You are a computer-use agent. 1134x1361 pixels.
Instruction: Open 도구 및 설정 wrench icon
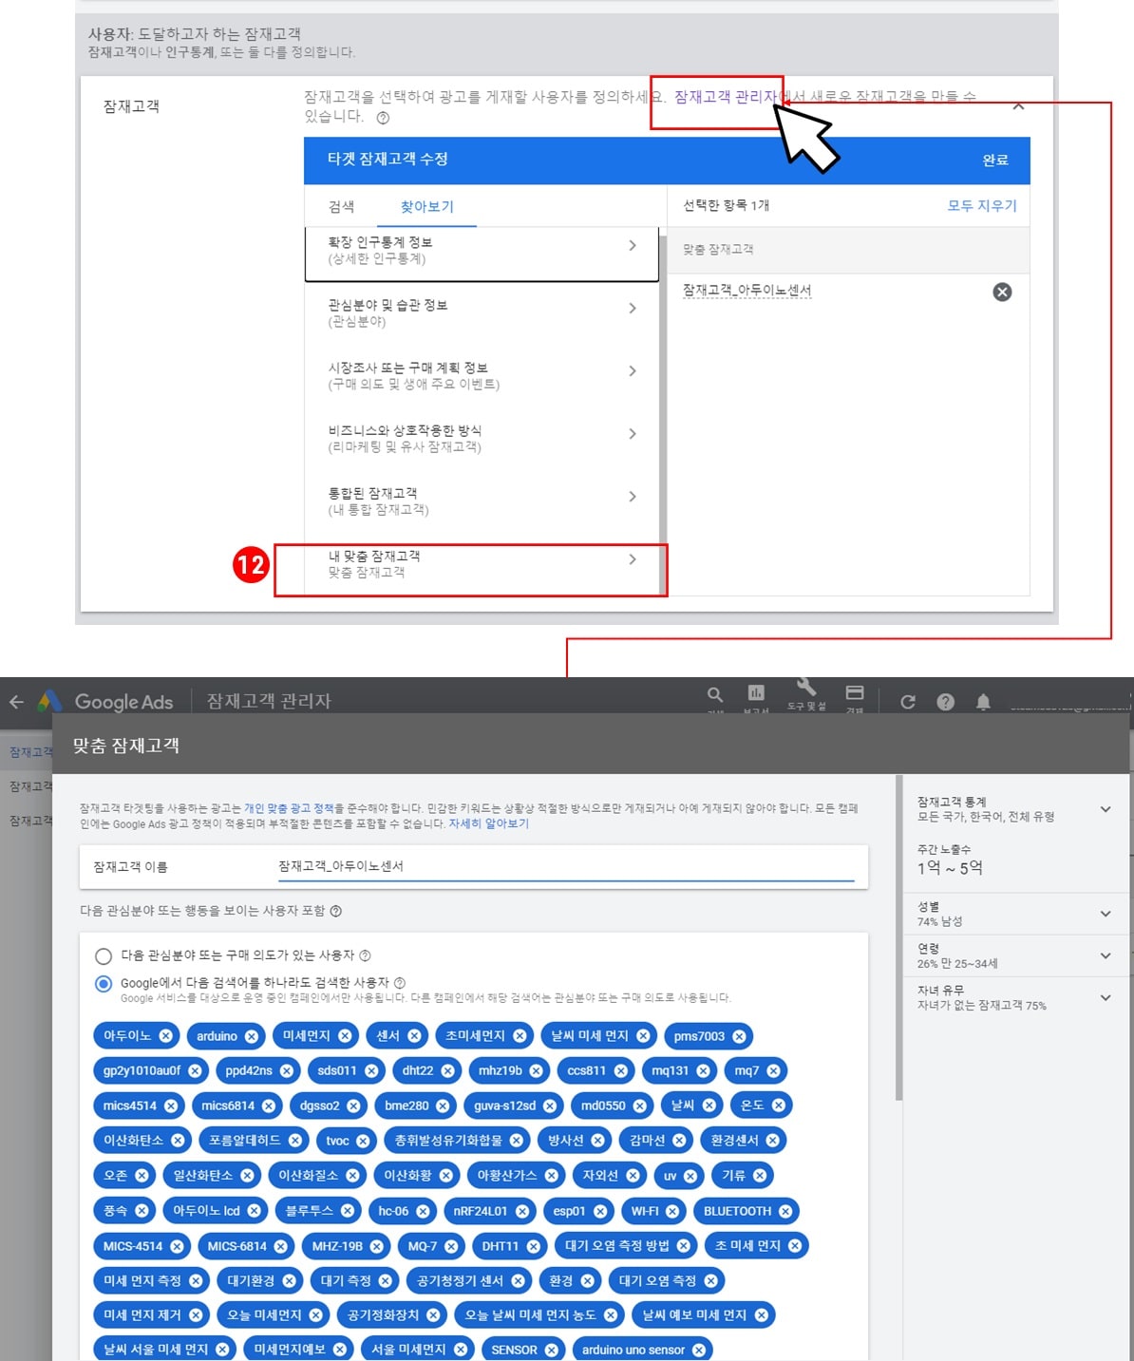(x=806, y=690)
